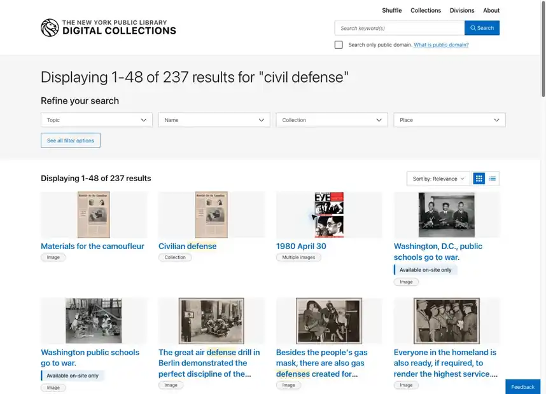This screenshot has width=546, height=394.
Task: Click homeland soldiers photo thumbnail
Action: tap(447, 321)
